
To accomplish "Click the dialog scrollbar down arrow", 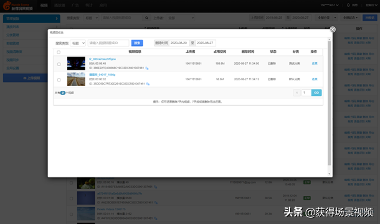I will (x=330, y=174).
